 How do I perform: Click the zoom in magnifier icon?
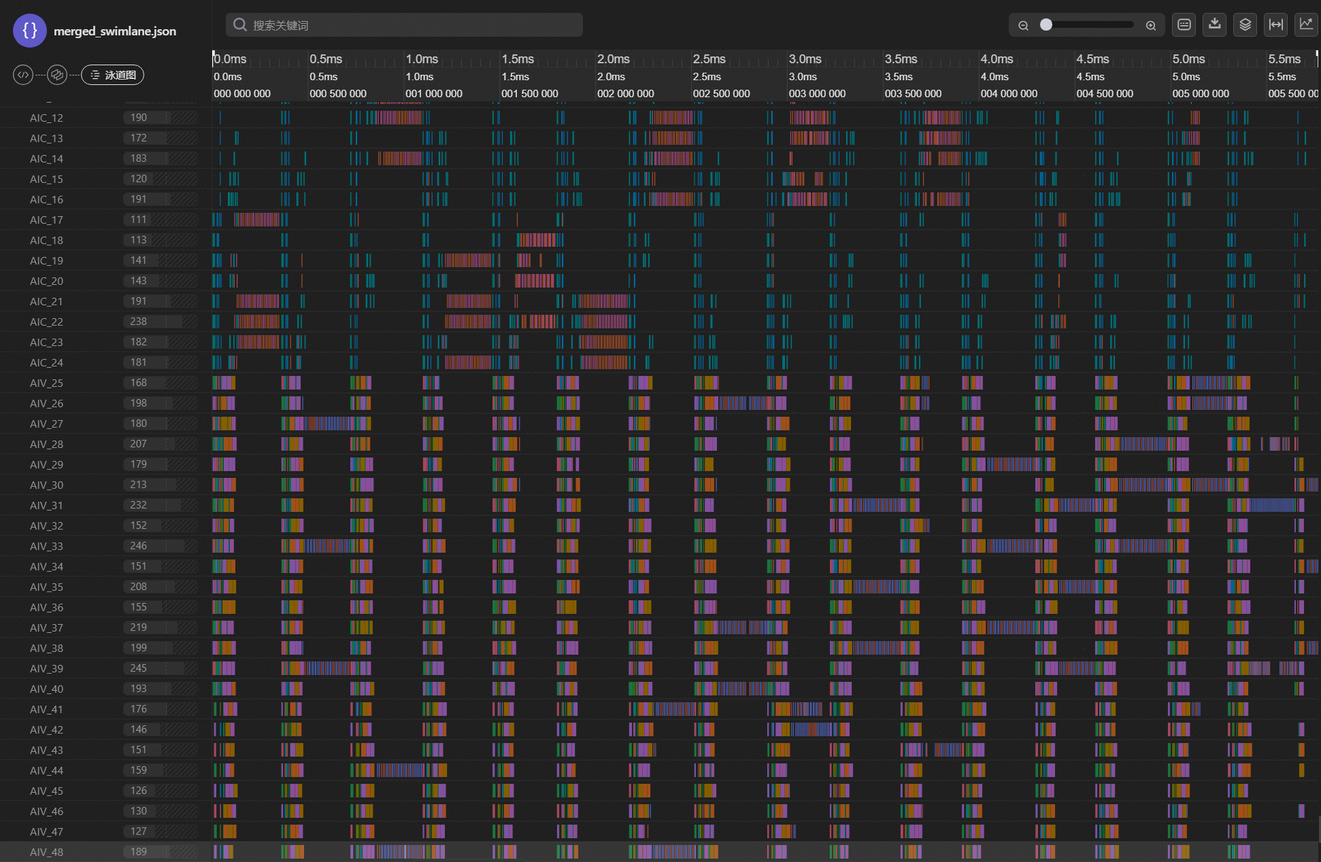click(1151, 25)
